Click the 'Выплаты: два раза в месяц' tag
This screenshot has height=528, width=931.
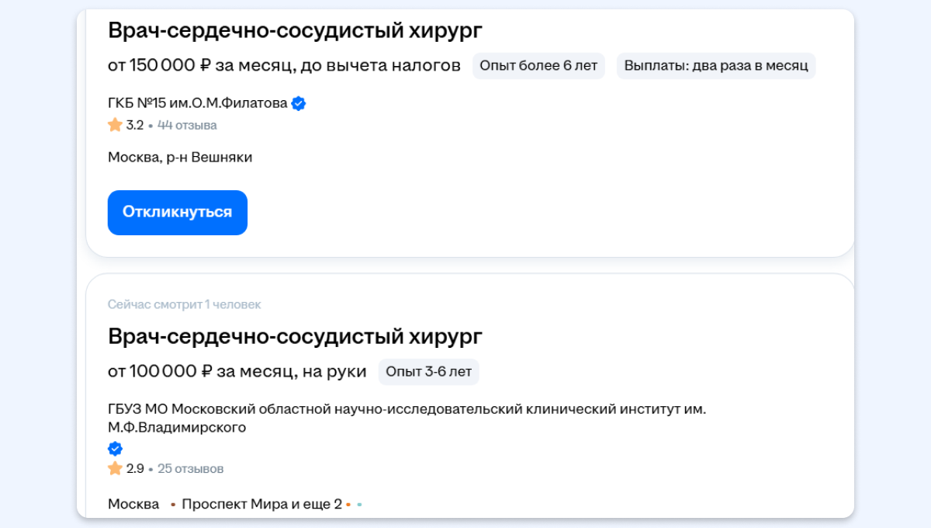pos(716,66)
